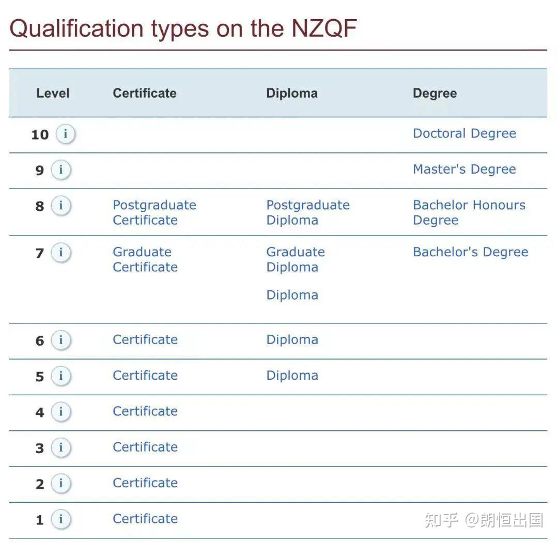Open Bachelor Honours Degree link

click(x=469, y=212)
